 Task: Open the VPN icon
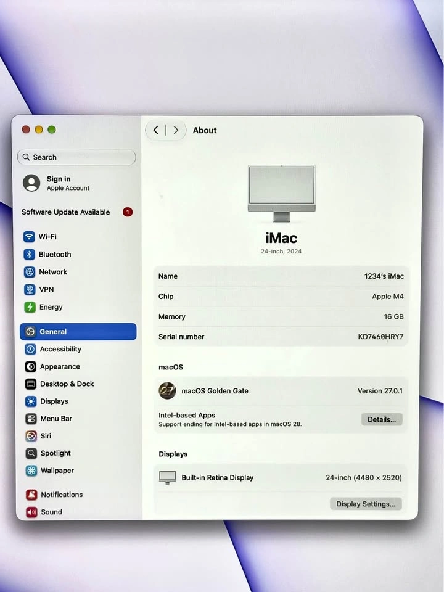[30, 290]
